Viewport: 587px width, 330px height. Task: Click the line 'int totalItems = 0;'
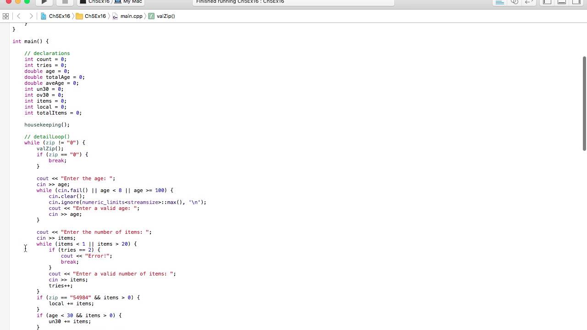click(x=53, y=113)
